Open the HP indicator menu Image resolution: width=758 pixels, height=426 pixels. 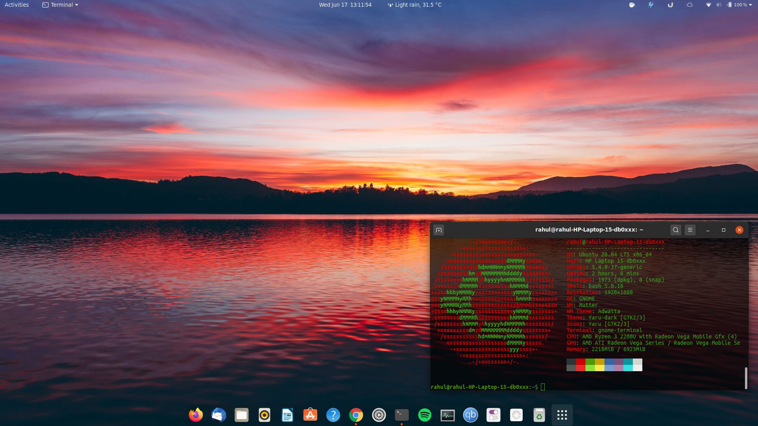coord(650,5)
